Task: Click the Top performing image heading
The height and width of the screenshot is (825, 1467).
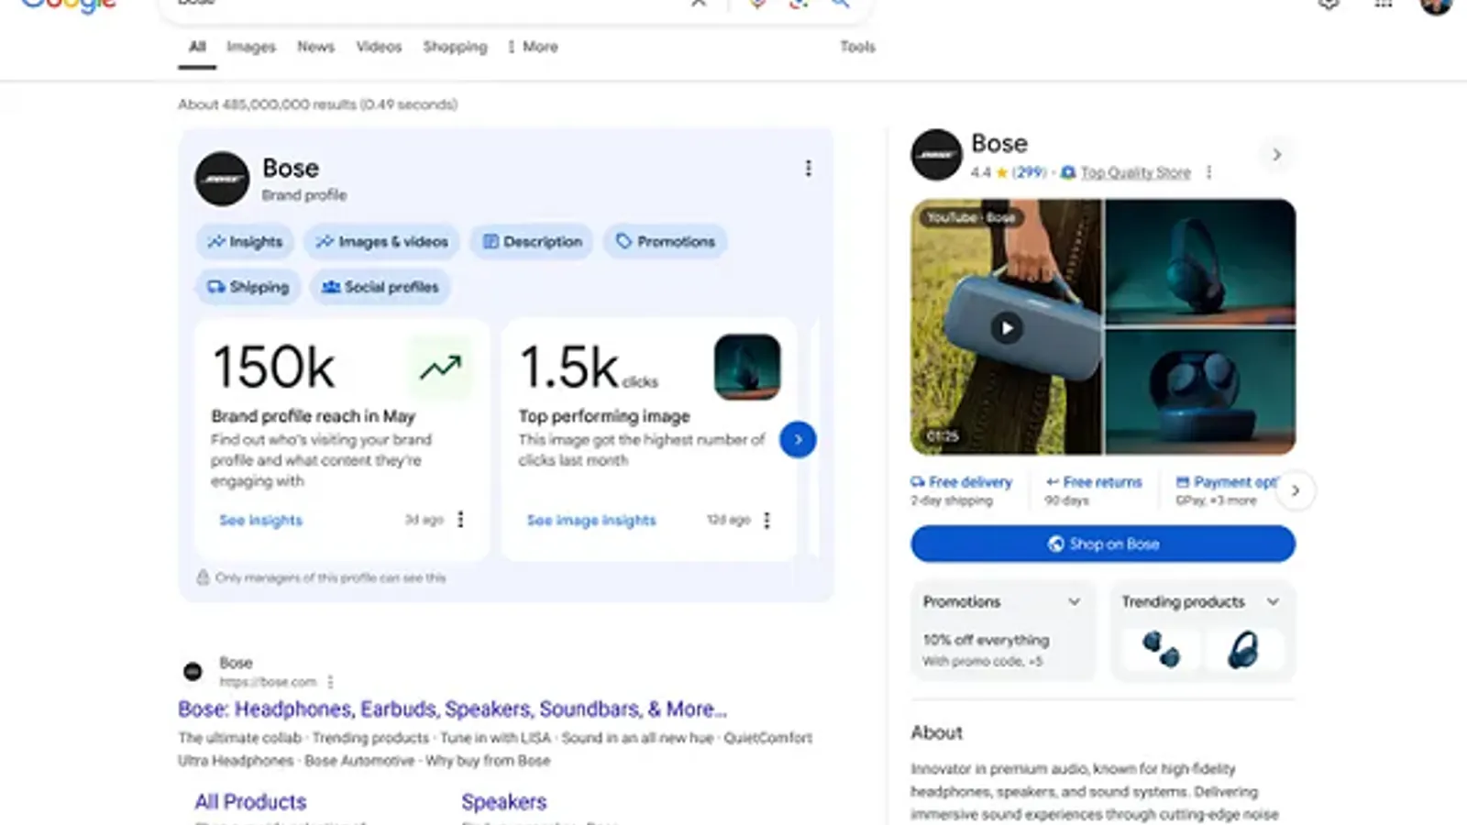Action: pyautogui.click(x=604, y=416)
